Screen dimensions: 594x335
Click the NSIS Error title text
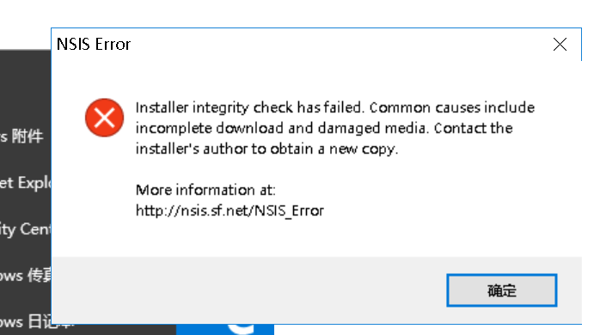click(94, 45)
